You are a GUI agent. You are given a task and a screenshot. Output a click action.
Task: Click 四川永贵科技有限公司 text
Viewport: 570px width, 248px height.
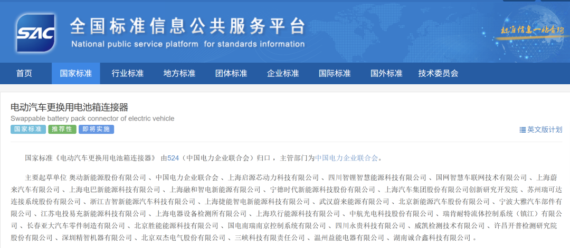pyautogui.click(x=370, y=225)
